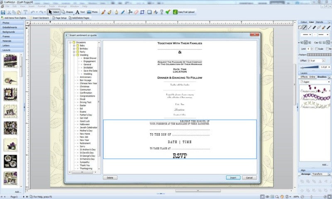Activate the Select pointer tool

pos(54,12)
